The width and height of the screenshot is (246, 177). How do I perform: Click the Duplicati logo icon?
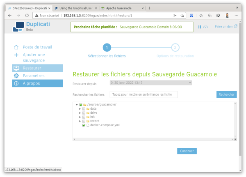coord(18,27)
